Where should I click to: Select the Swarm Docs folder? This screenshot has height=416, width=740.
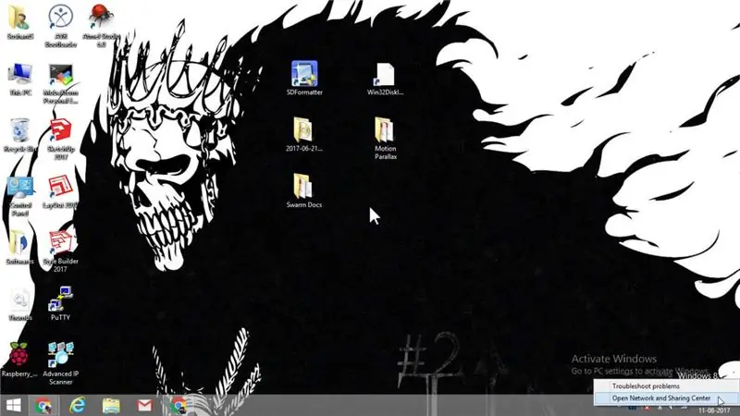point(304,190)
